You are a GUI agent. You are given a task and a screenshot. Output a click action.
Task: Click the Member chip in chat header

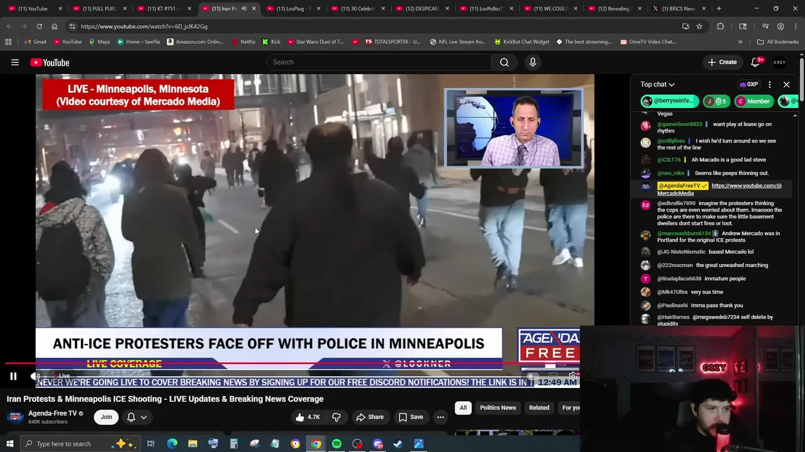pos(753,101)
